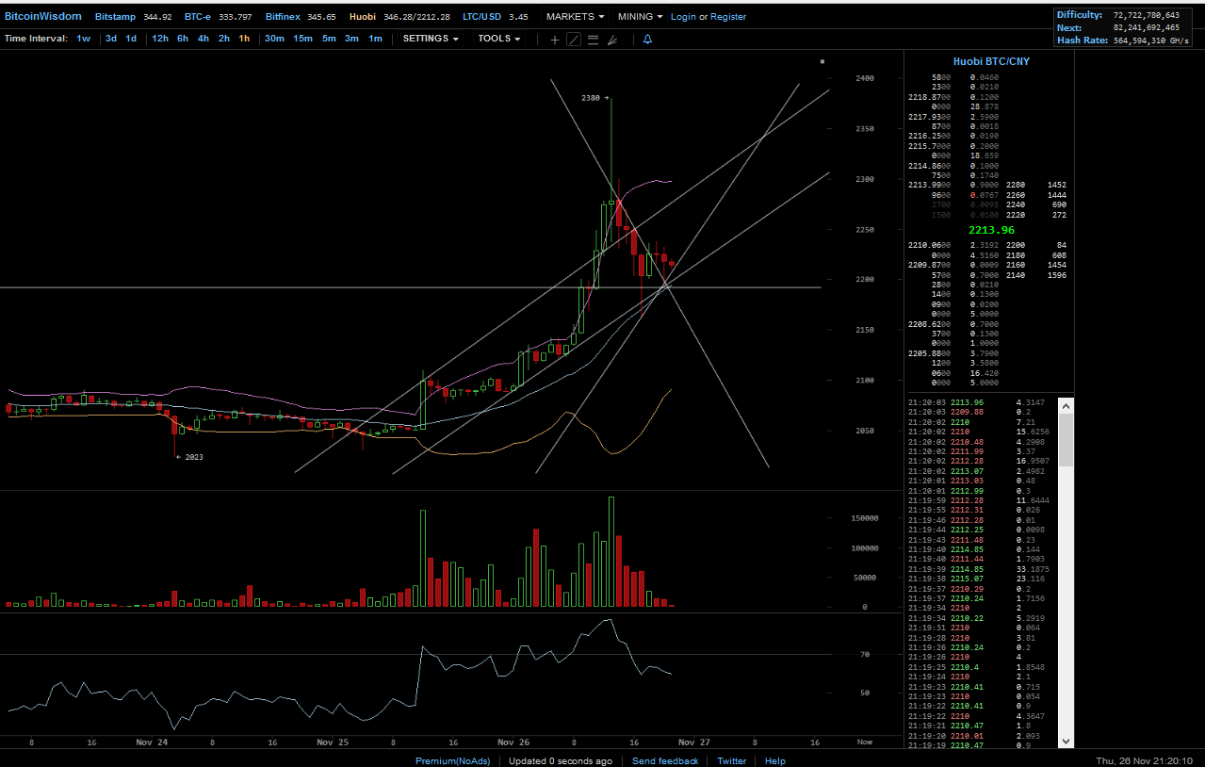Set the time interval to 1w

(84, 39)
